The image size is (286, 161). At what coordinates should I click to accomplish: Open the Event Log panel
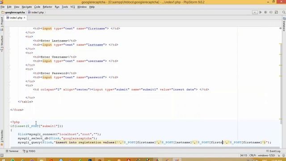pos(273,151)
